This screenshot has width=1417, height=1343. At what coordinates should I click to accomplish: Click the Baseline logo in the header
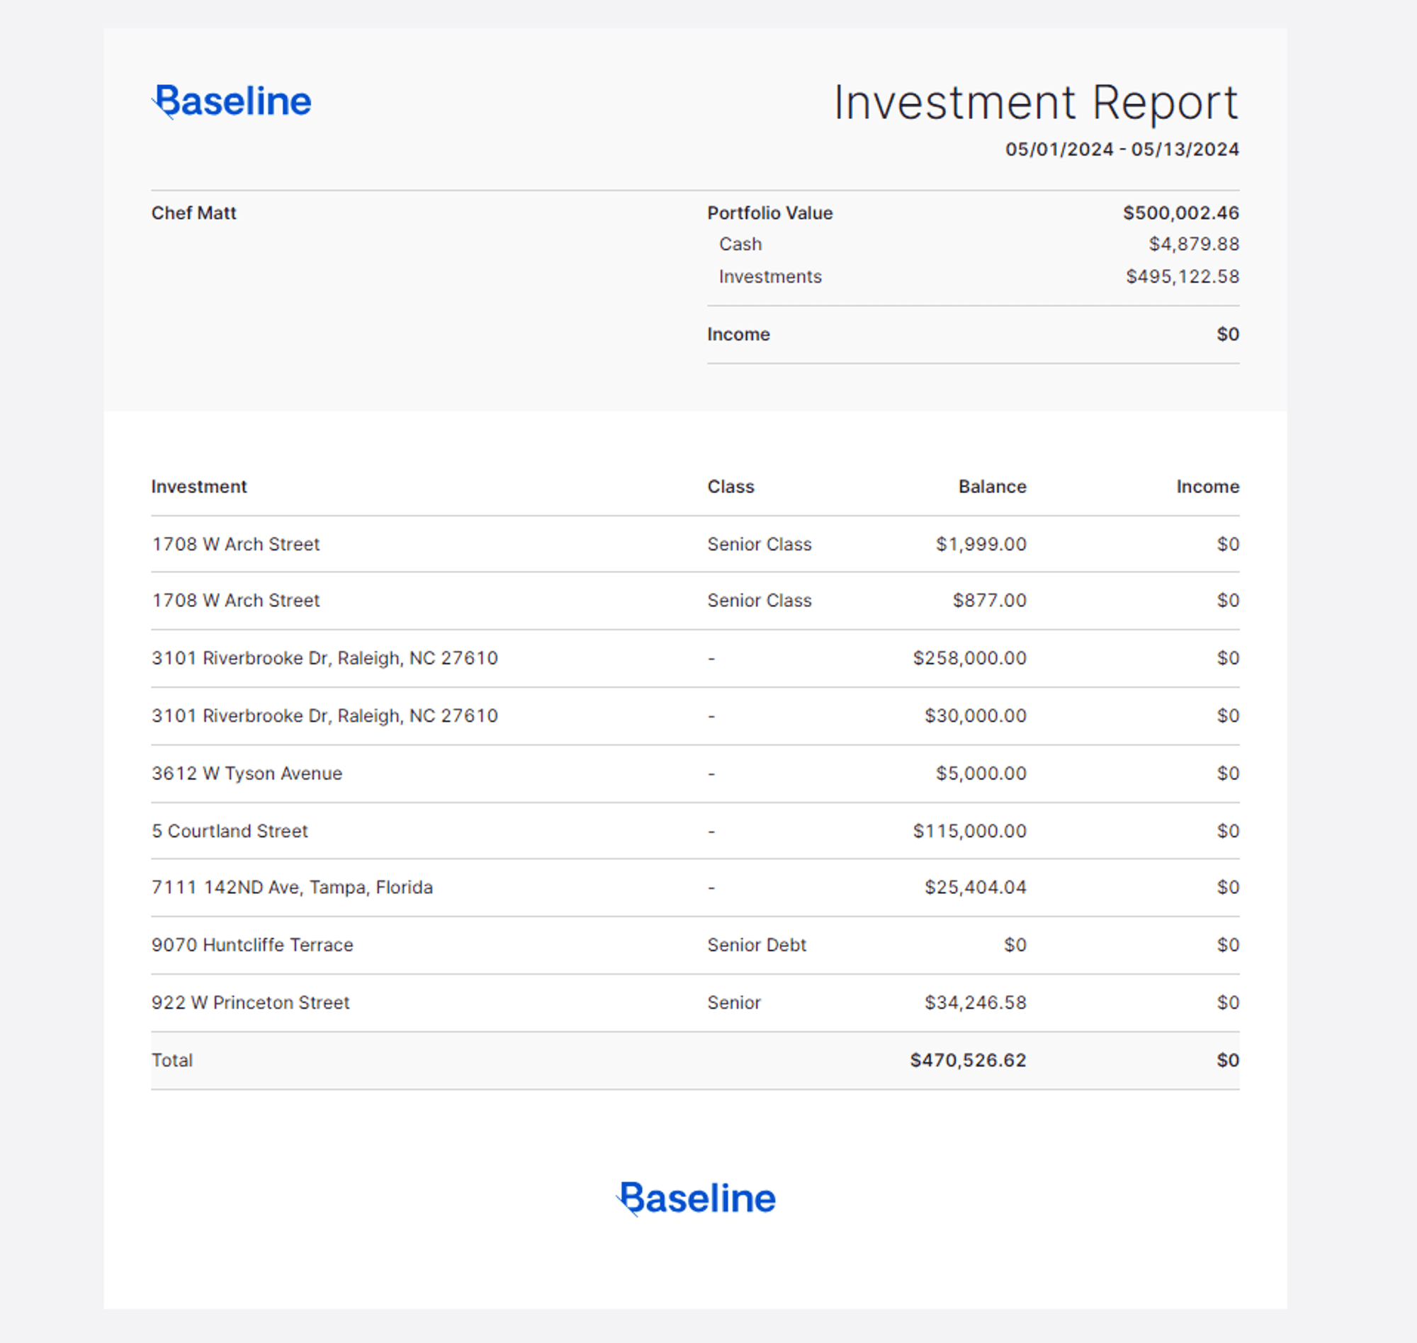coord(232,101)
